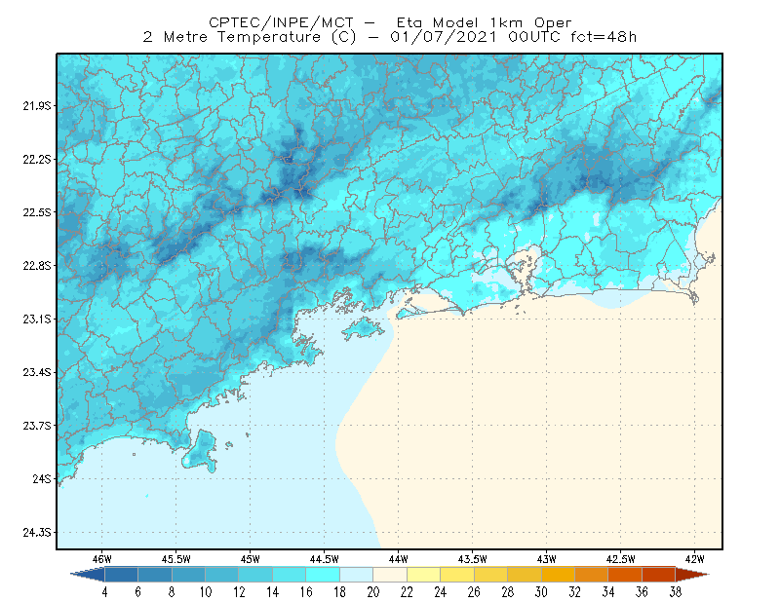Click the left blue arrow of colorbar
Screen dimensions: 780x602
(x=88, y=575)
